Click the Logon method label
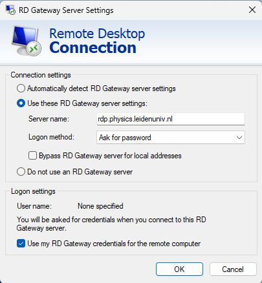The width and height of the screenshot is (262, 283). 51,137
